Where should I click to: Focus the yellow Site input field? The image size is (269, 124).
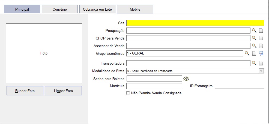(195, 23)
